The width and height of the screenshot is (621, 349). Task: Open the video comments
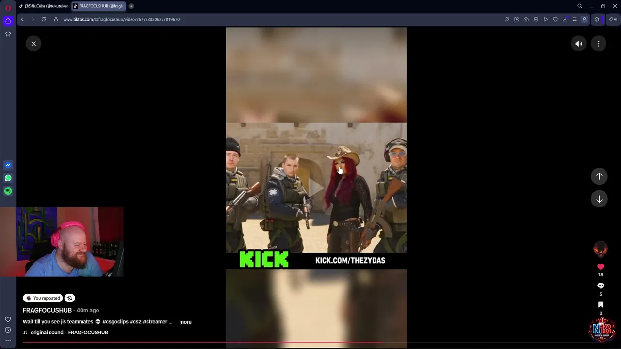click(601, 286)
